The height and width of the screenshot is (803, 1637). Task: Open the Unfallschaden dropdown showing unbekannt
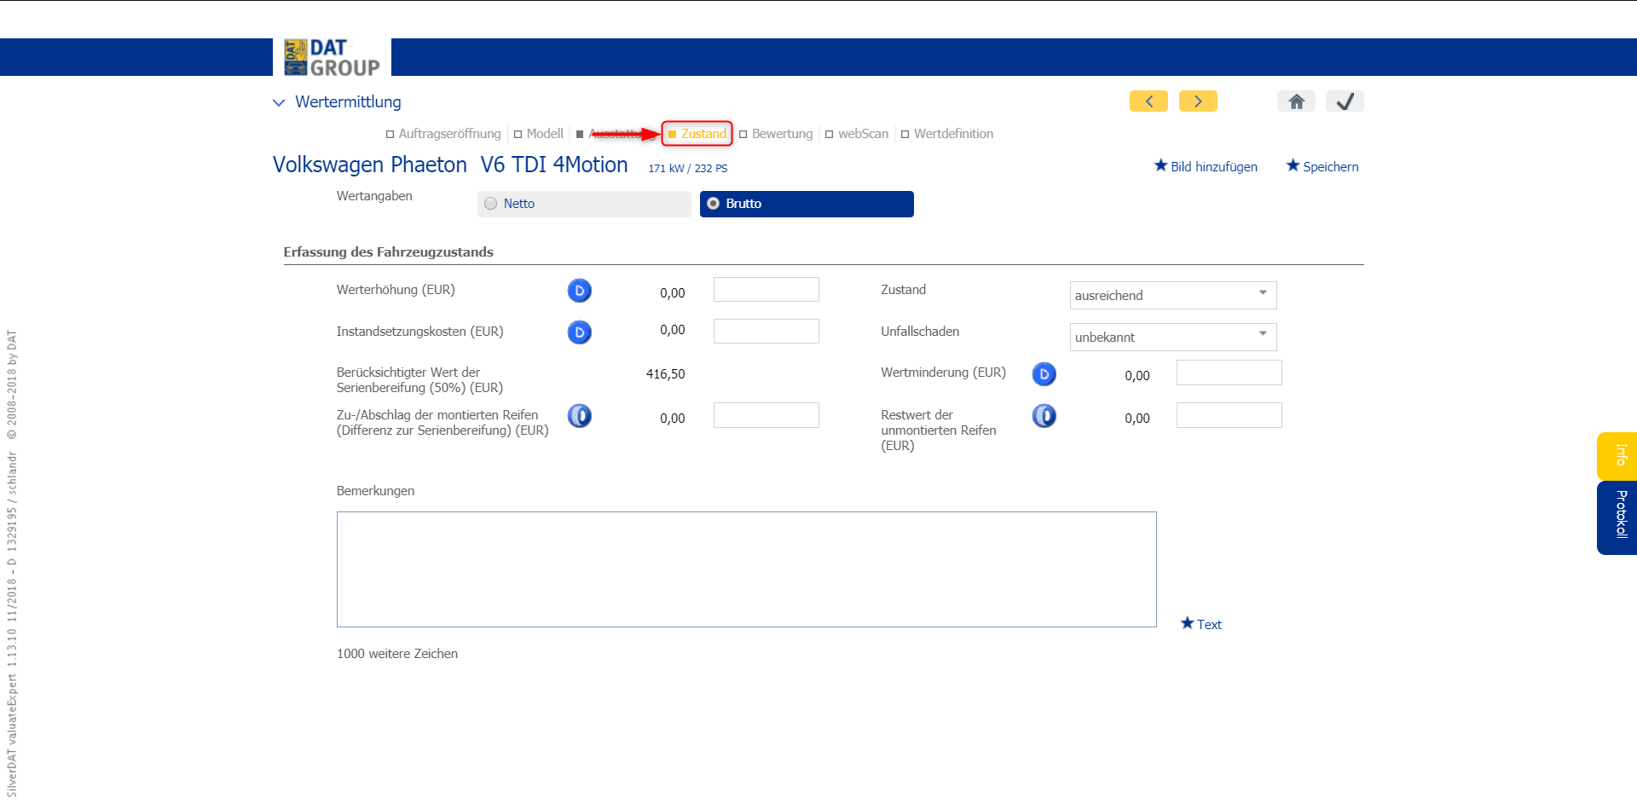coord(1173,337)
